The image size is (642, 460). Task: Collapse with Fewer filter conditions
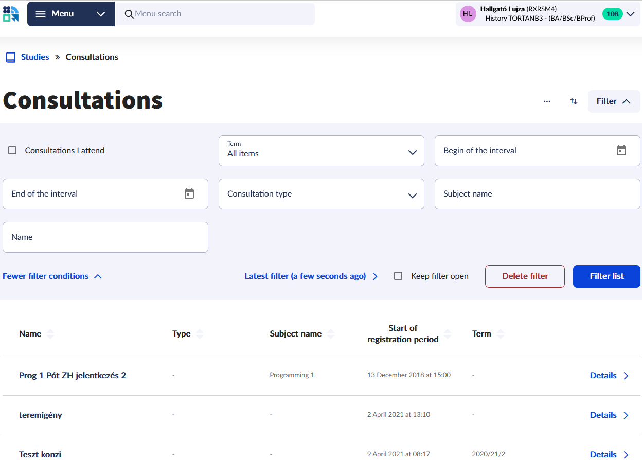tap(52, 276)
